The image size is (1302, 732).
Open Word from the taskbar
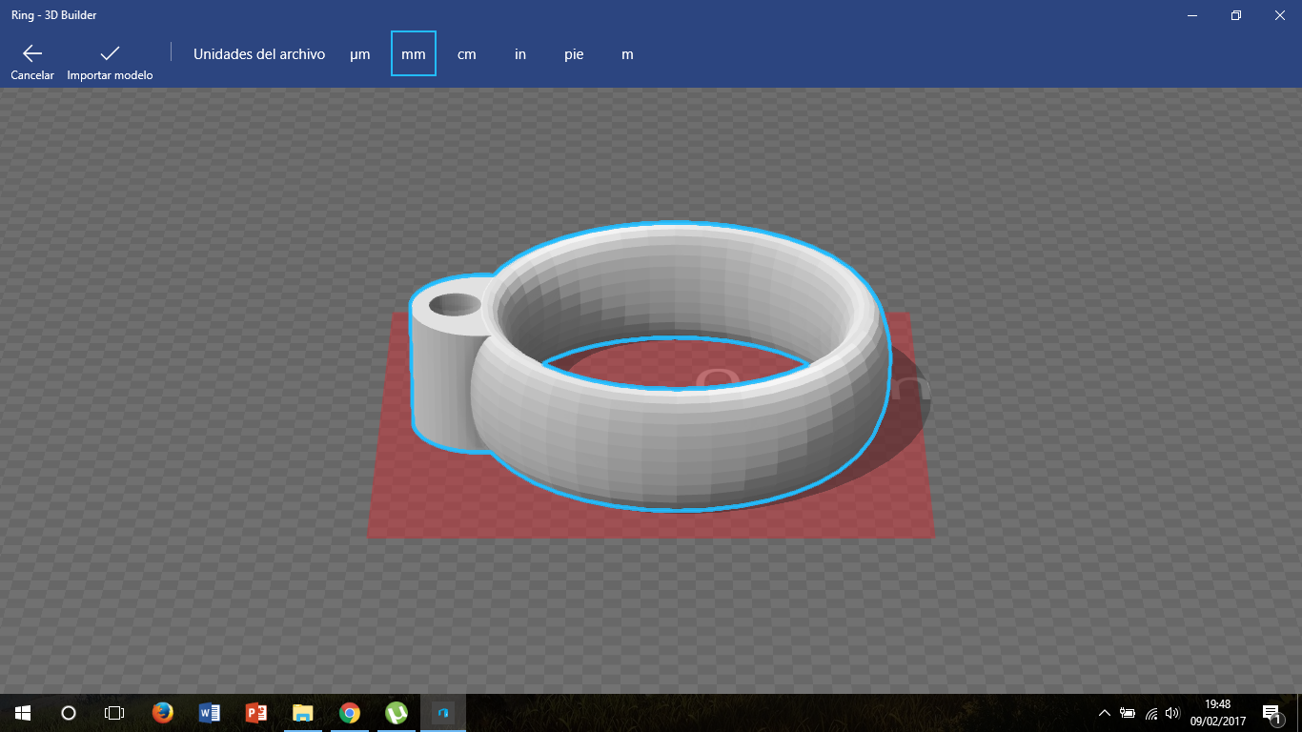click(x=209, y=713)
